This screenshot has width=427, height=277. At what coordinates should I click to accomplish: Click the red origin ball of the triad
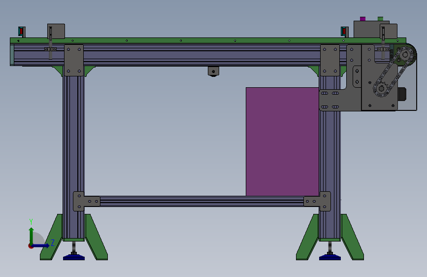30,246
